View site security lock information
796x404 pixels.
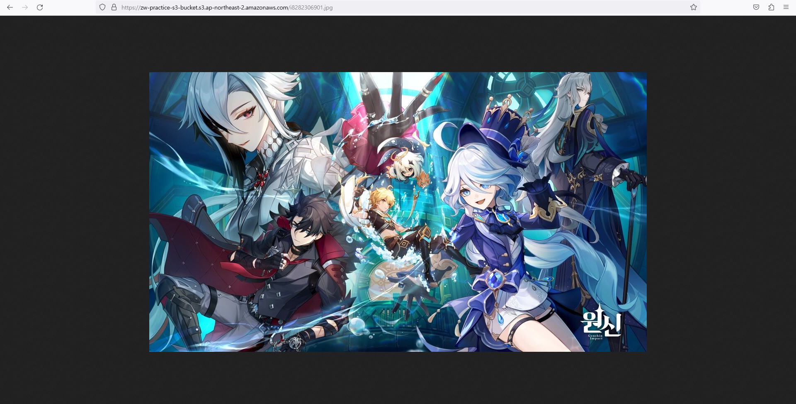114,7
